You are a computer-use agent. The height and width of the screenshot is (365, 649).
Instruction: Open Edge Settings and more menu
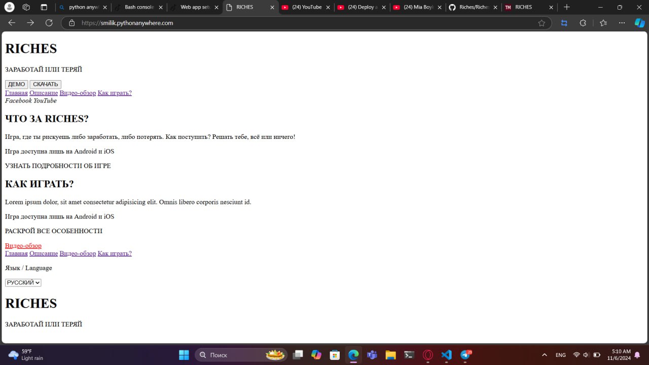click(622, 23)
